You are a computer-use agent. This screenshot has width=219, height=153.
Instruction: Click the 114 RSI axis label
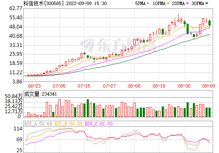coord(18,129)
